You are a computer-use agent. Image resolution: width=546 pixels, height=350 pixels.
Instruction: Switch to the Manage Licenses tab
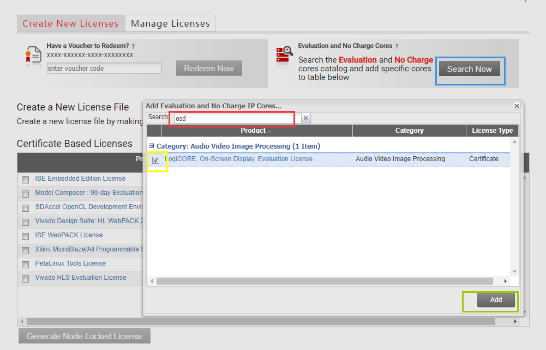(170, 23)
